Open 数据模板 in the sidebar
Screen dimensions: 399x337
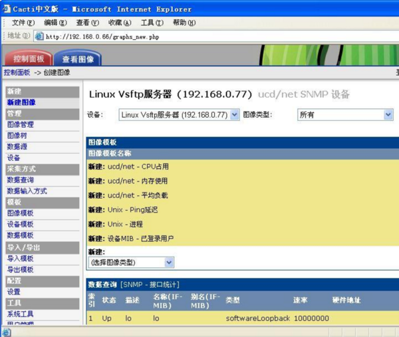21,235
